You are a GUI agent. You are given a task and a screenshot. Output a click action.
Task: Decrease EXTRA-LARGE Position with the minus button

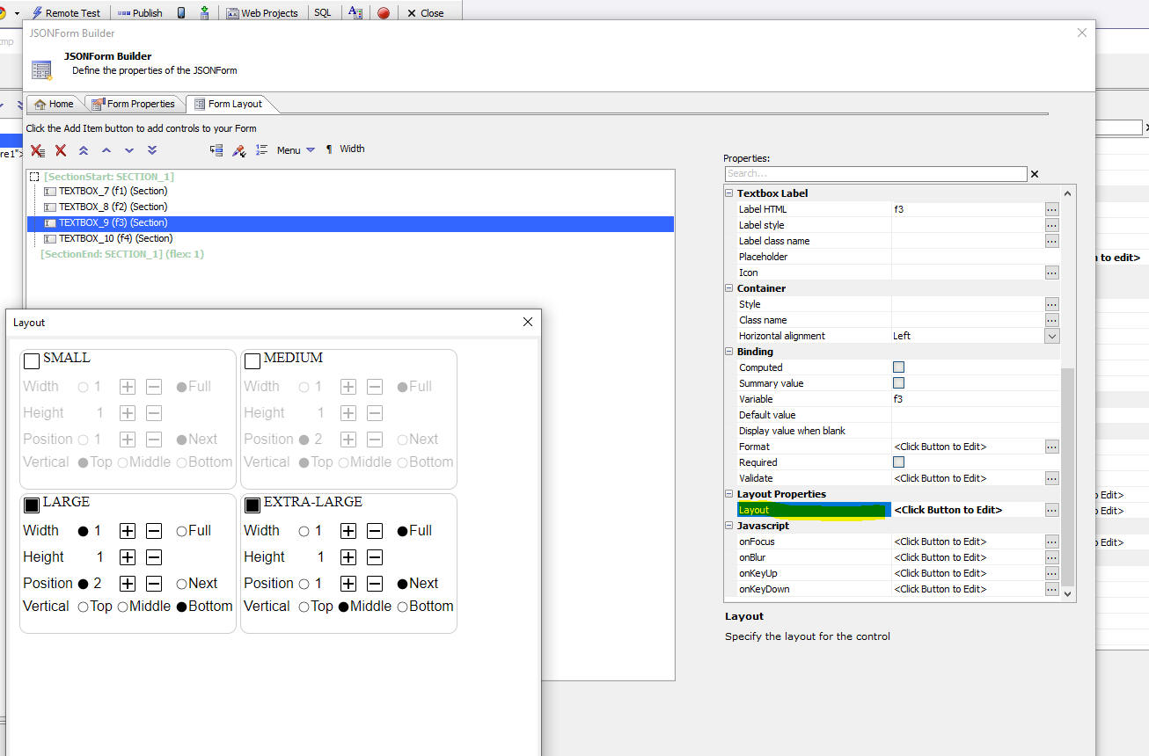click(375, 584)
